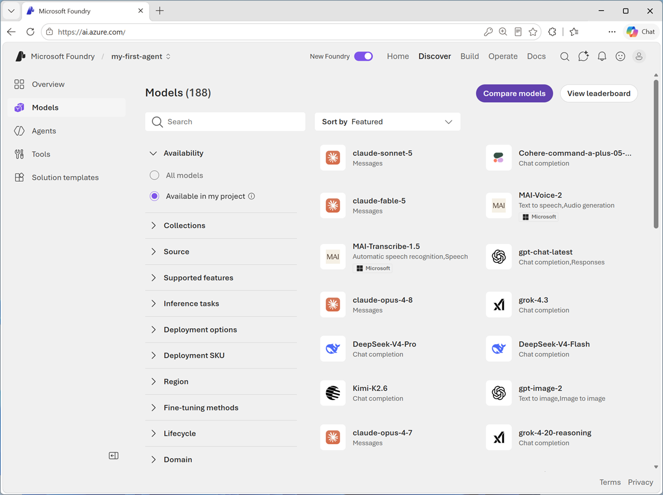
Task: Open the grok-4-20-reasoning model link
Action: point(555,433)
